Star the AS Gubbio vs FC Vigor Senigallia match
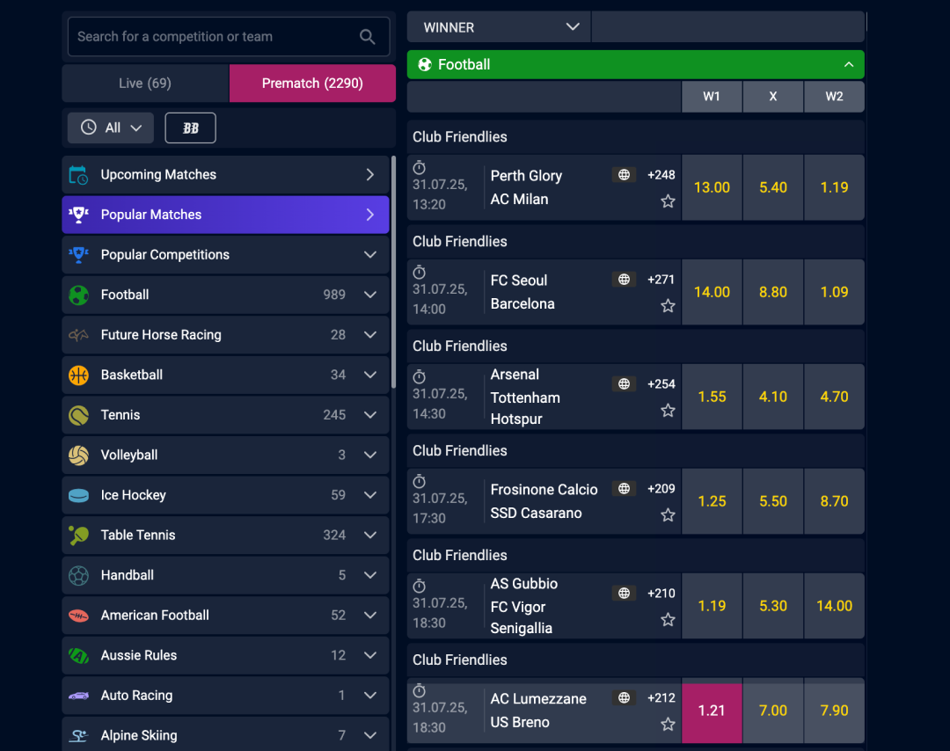Viewport: 950px width, 751px height. 668,620
